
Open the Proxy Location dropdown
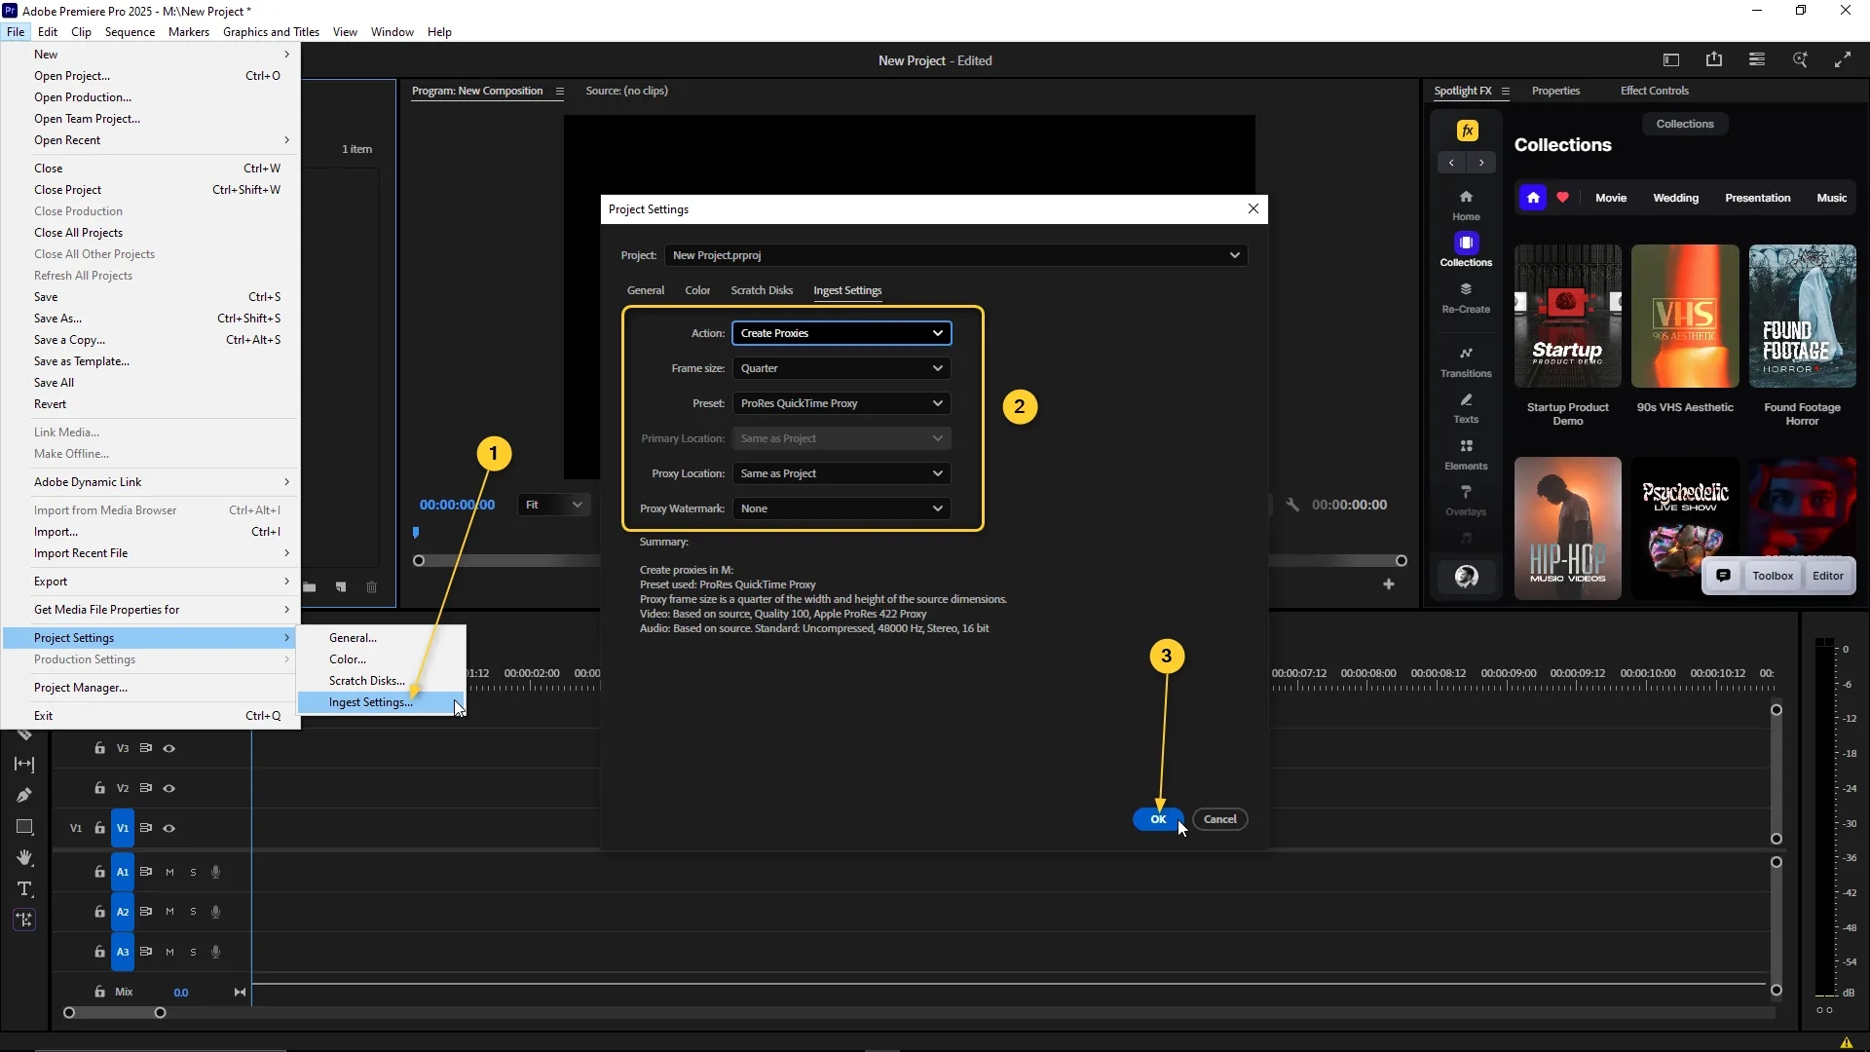point(841,473)
